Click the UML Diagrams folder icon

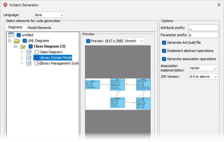17,41
